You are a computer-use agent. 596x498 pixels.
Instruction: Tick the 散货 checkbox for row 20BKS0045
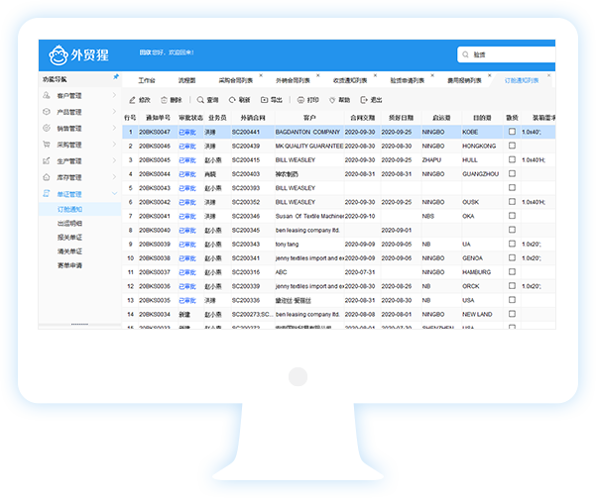point(512,159)
